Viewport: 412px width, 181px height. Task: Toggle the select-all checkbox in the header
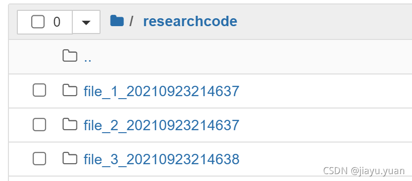[x=38, y=22]
